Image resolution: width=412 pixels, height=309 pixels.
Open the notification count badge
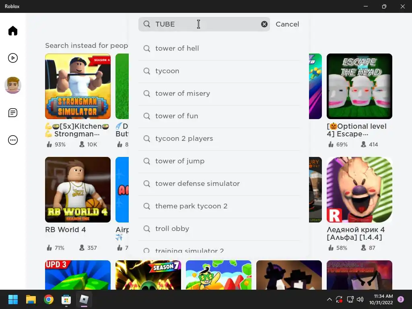pyautogui.click(x=401, y=299)
